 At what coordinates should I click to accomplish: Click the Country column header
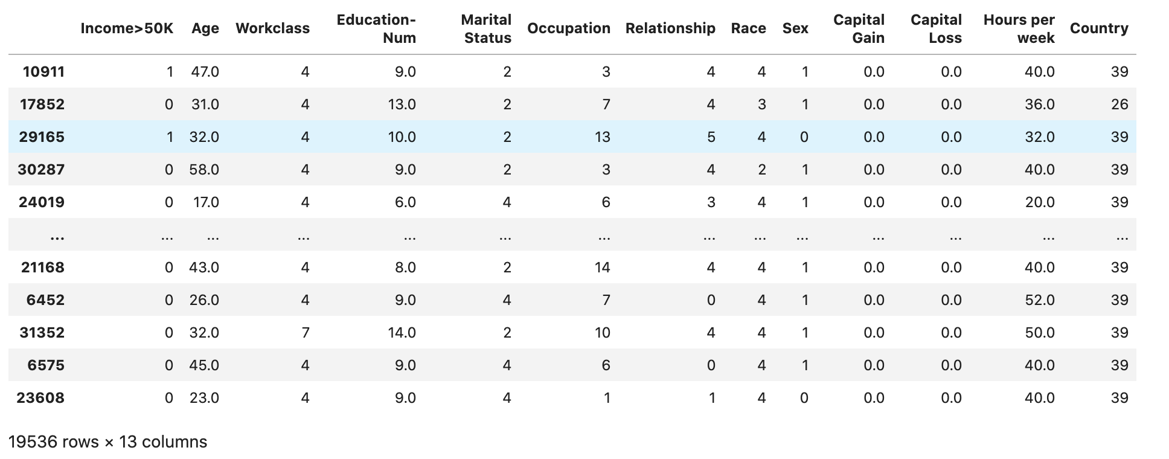[1099, 28]
